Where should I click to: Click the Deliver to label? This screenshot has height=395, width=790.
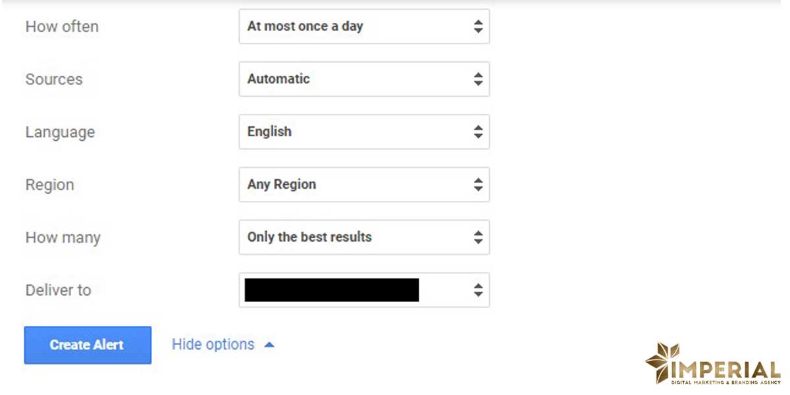click(58, 290)
